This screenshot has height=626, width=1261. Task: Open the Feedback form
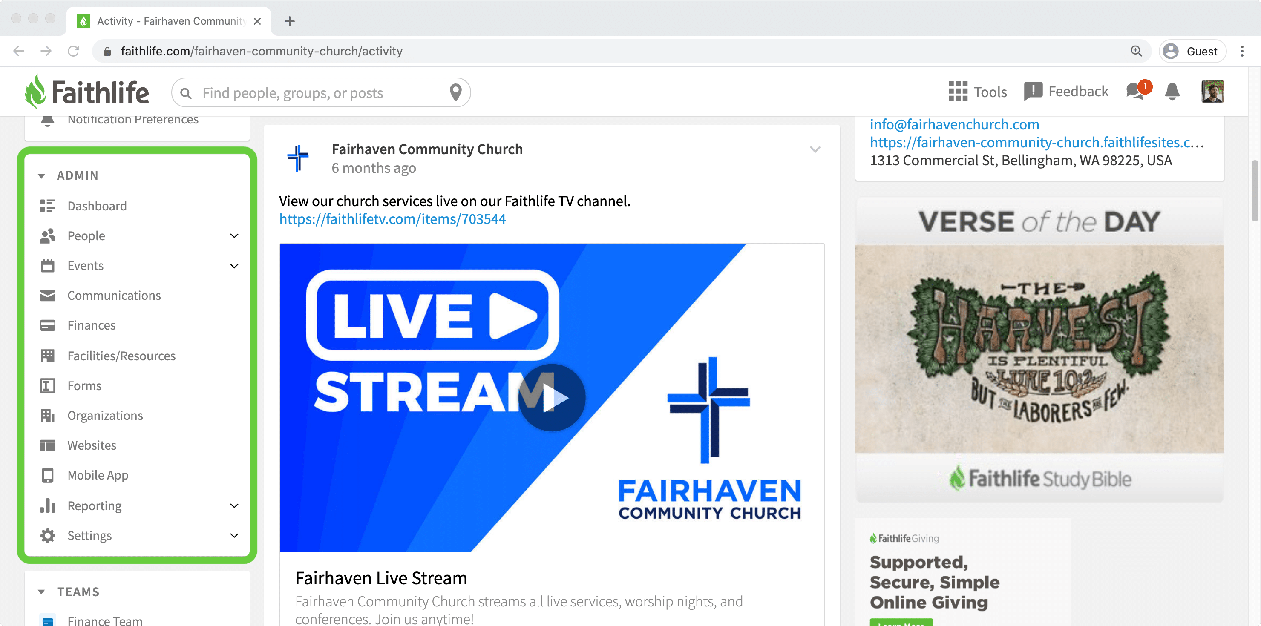tap(1066, 92)
